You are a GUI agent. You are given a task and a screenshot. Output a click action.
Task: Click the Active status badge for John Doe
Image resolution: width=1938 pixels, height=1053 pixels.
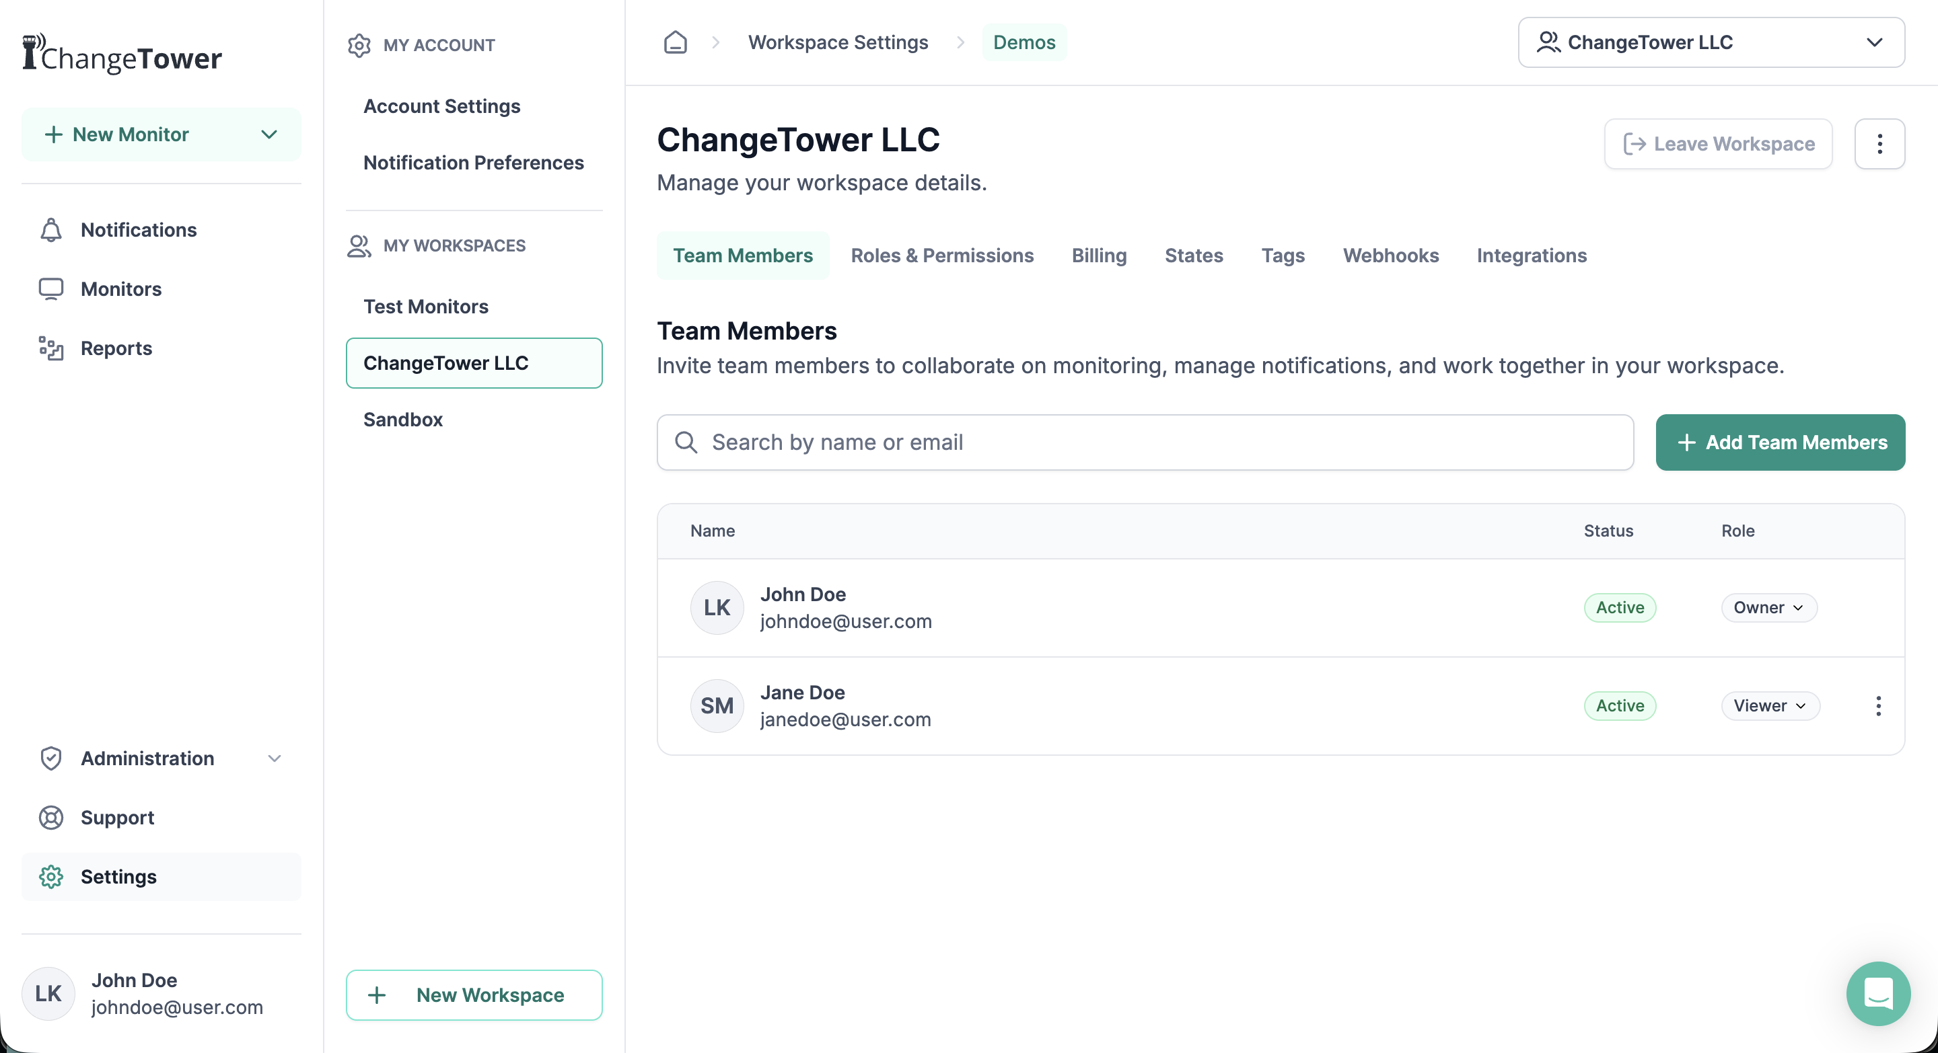tap(1619, 608)
